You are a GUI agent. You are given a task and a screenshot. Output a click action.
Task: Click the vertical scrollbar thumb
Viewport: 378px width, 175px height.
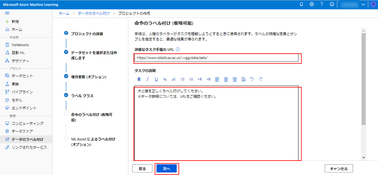coord(364,79)
